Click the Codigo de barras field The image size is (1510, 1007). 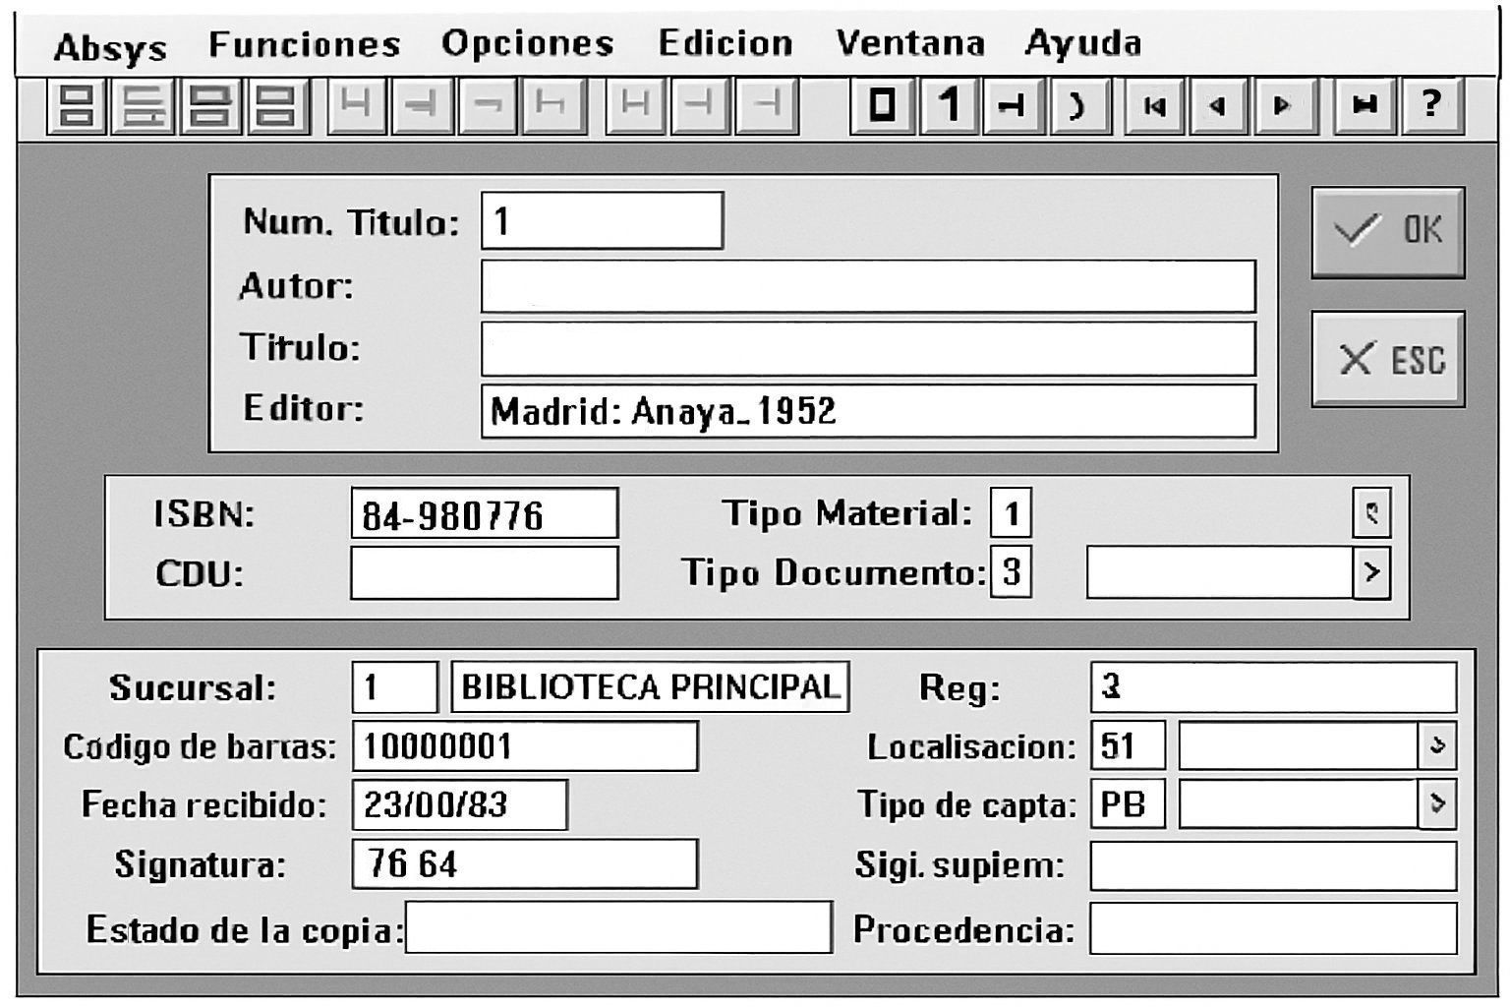[525, 745]
